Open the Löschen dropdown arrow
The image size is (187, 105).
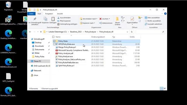tap(109, 19)
